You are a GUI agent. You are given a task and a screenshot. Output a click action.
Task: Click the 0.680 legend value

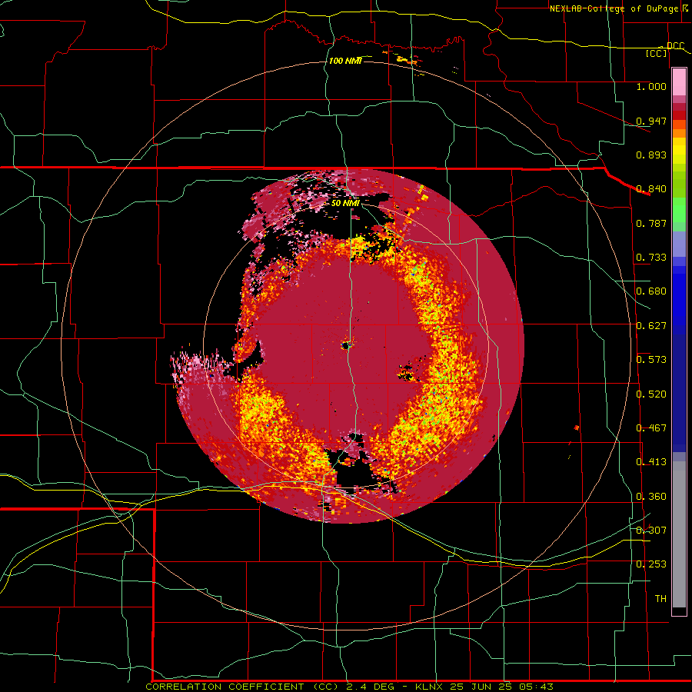pyautogui.click(x=651, y=291)
